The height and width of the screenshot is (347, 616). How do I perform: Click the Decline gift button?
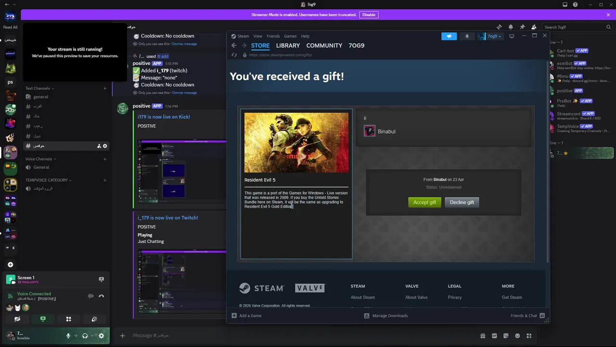tap(462, 202)
